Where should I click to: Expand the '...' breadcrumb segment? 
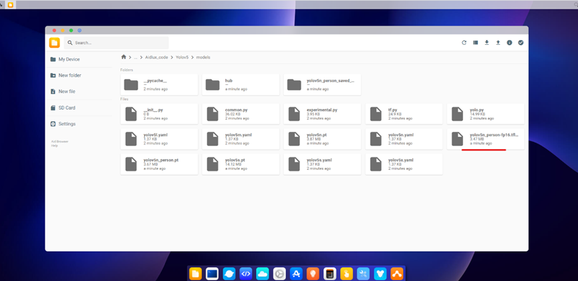[136, 58]
